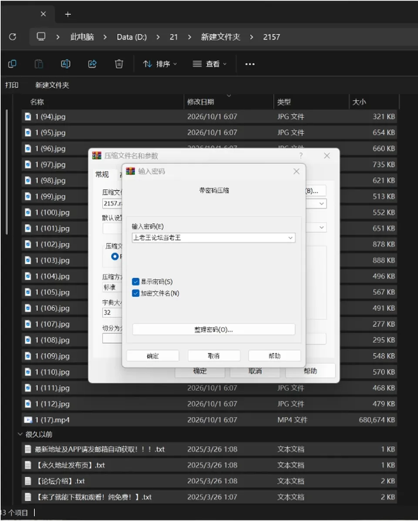Click the Rename icon in the toolbar
The image size is (418, 521).
(65, 64)
